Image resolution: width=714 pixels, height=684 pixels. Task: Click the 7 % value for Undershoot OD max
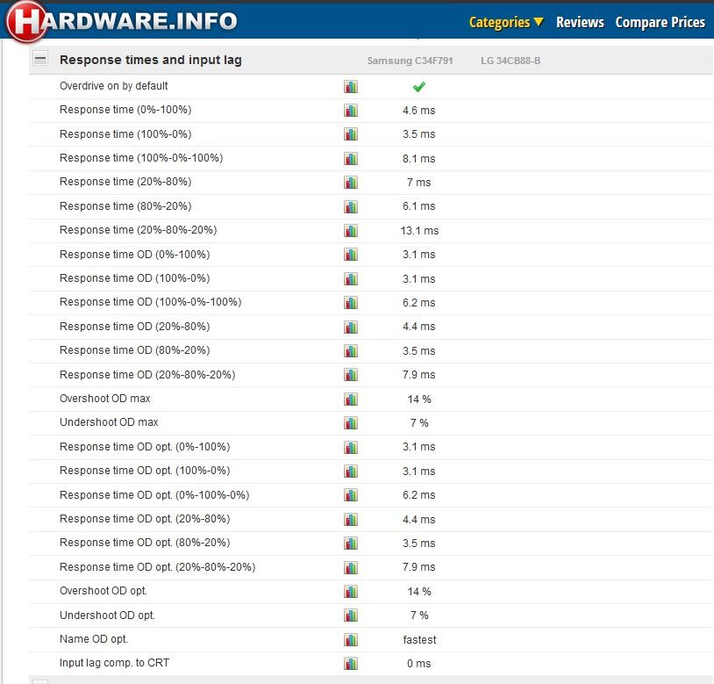[x=419, y=423]
